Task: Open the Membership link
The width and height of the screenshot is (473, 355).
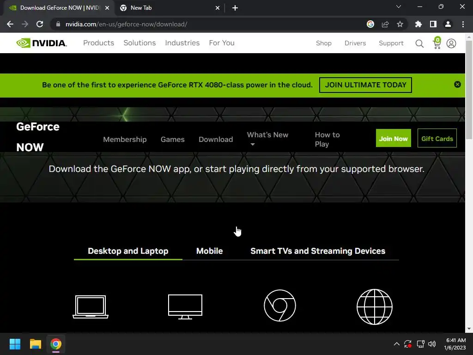Action: [x=125, y=140]
